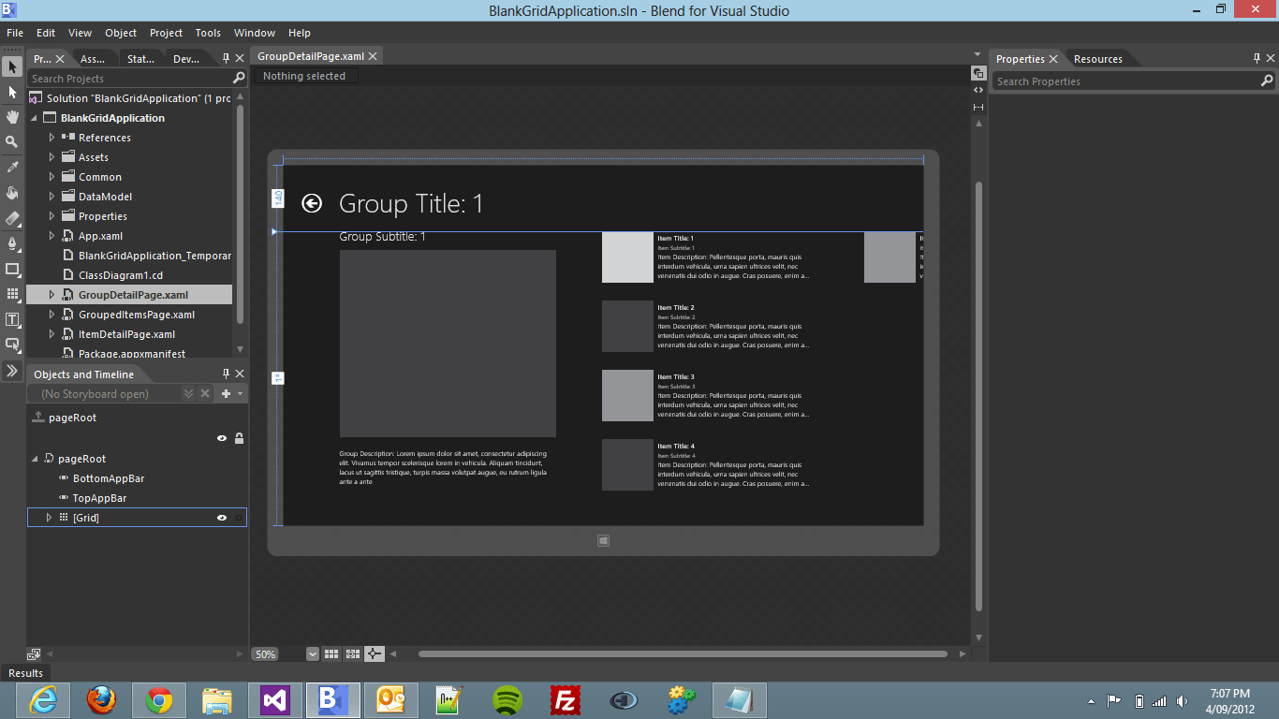Activate the Pan tool
Viewport: 1279px width, 719px height.
pos(12,117)
